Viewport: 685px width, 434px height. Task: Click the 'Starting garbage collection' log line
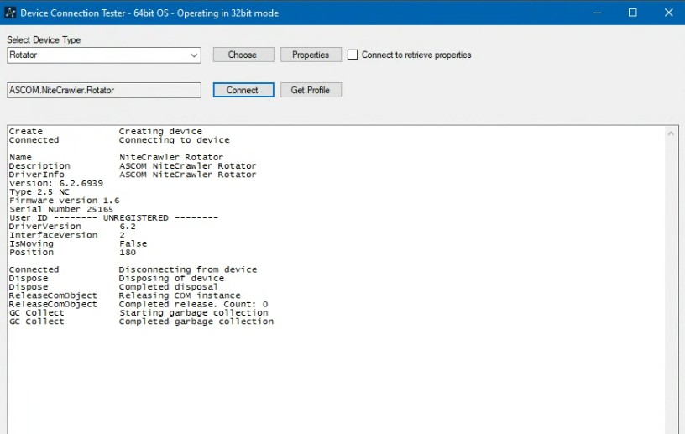pos(194,312)
